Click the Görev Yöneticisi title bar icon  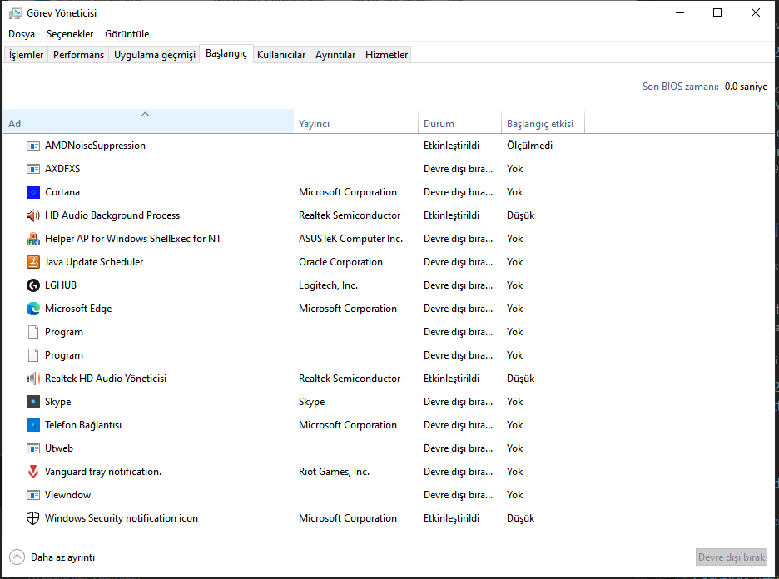coord(16,13)
